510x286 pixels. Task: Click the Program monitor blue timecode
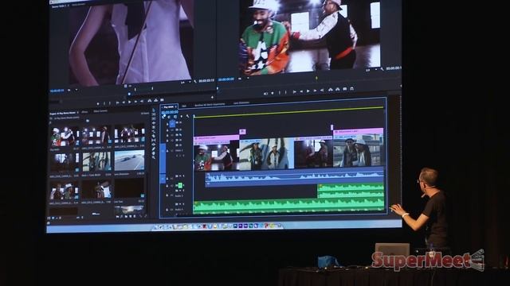coord(226,79)
